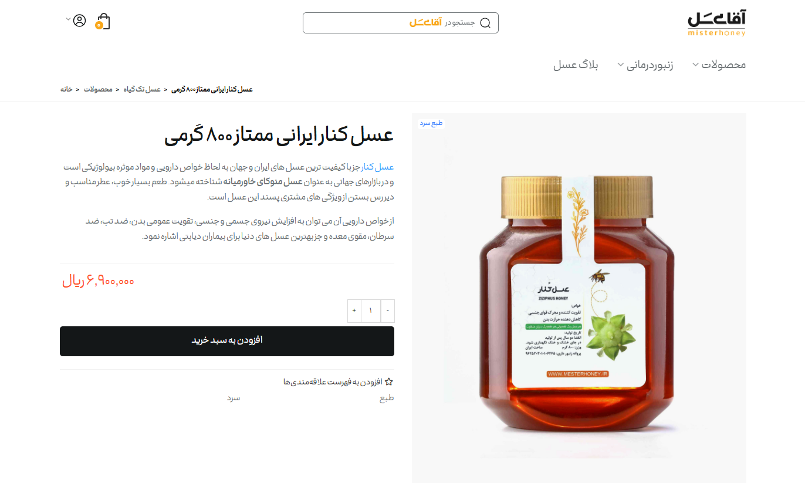Decrease quantity with the minus button
The image size is (805, 483).
pos(388,310)
